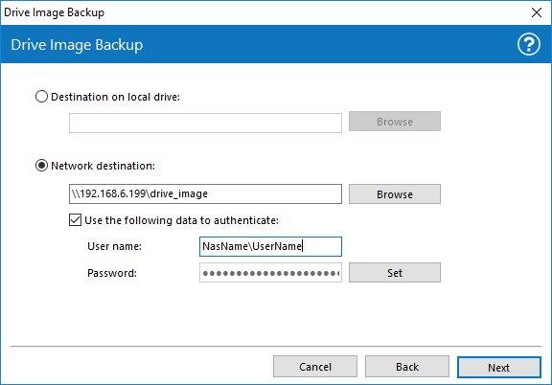Click the disabled Browse button for local drive
552x385 pixels.
pyautogui.click(x=395, y=122)
